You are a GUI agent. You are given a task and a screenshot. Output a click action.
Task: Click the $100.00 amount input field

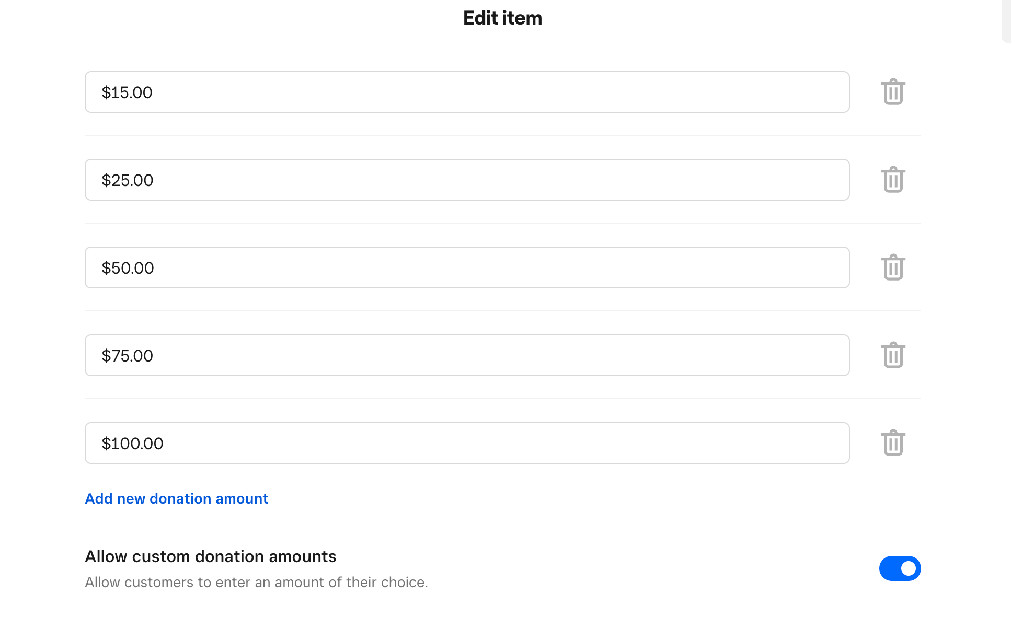pyautogui.click(x=467, y=443)
